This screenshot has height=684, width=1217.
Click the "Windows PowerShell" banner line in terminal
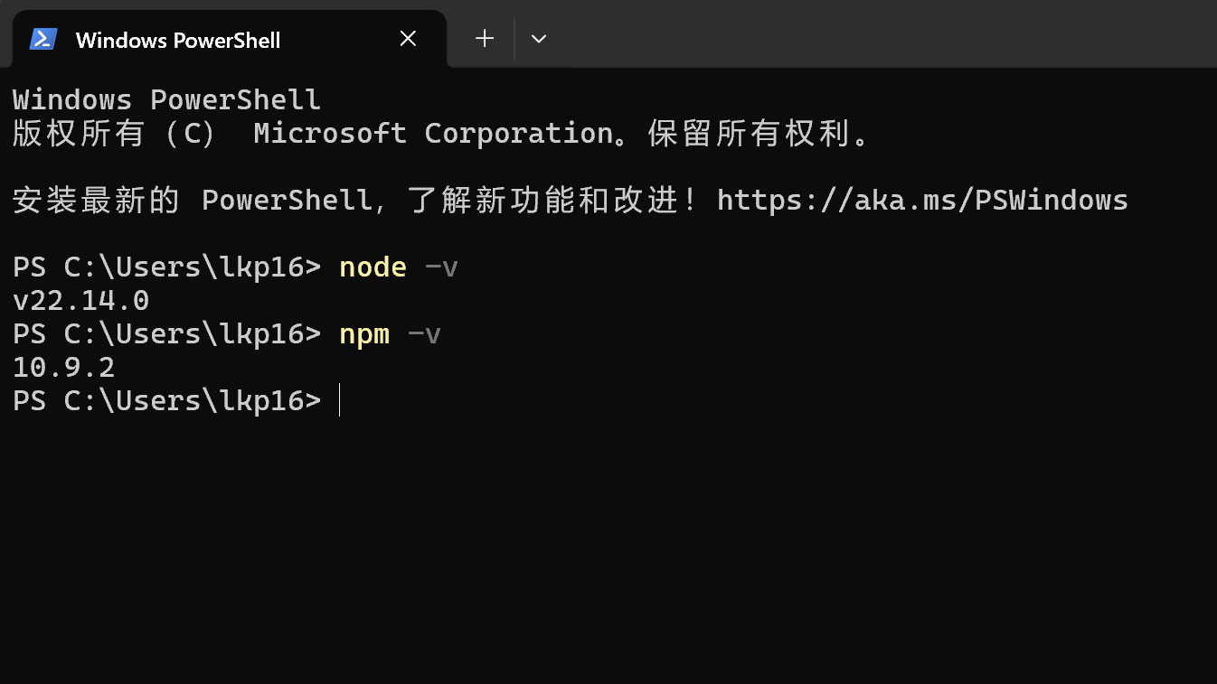(x=166, y=99)
